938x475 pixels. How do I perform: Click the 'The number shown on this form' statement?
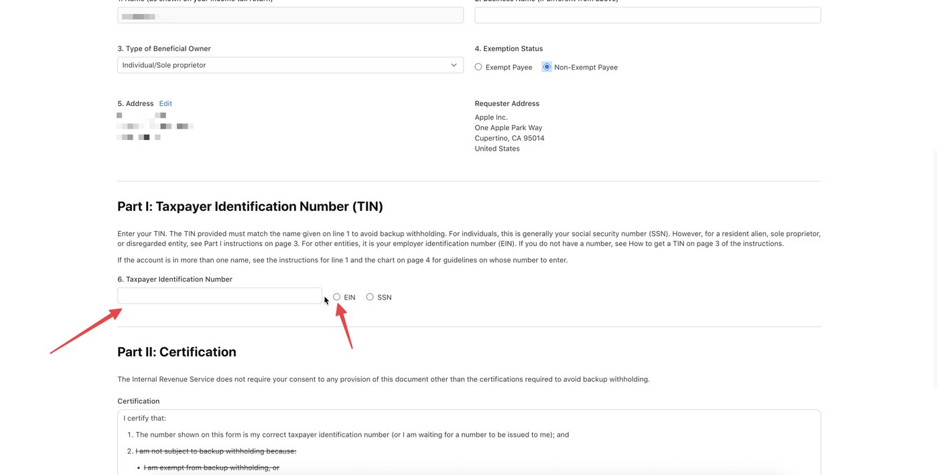(352, 435)
